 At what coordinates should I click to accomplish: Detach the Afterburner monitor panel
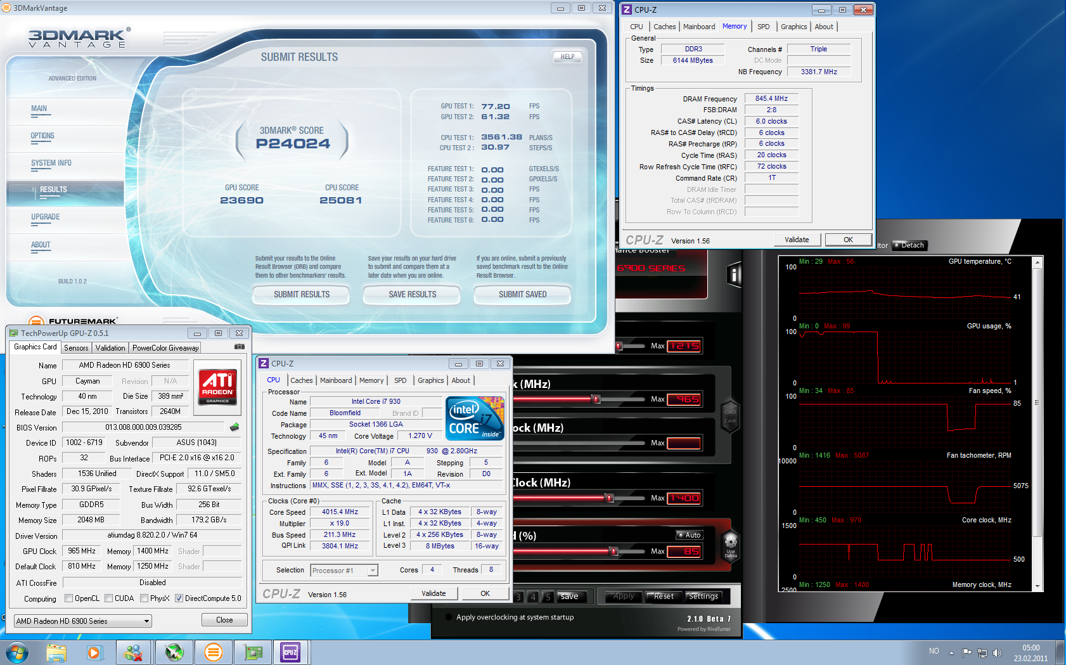click(909, 245)
